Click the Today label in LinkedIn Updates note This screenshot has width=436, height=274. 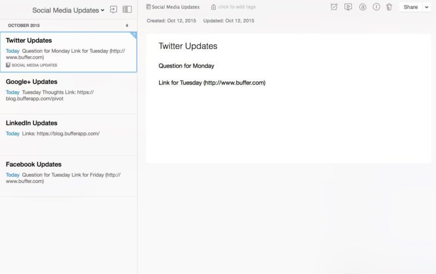click(x=13, y=133)
